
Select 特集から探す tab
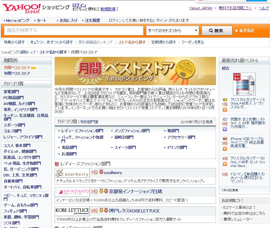[14, 42]
